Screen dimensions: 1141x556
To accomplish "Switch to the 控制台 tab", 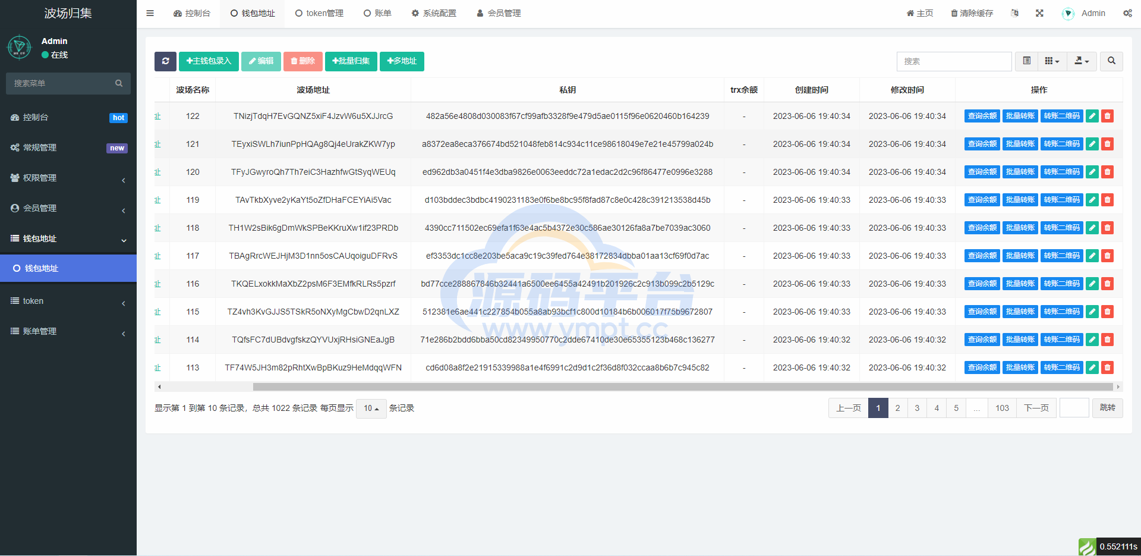I will tap(191, 13).
